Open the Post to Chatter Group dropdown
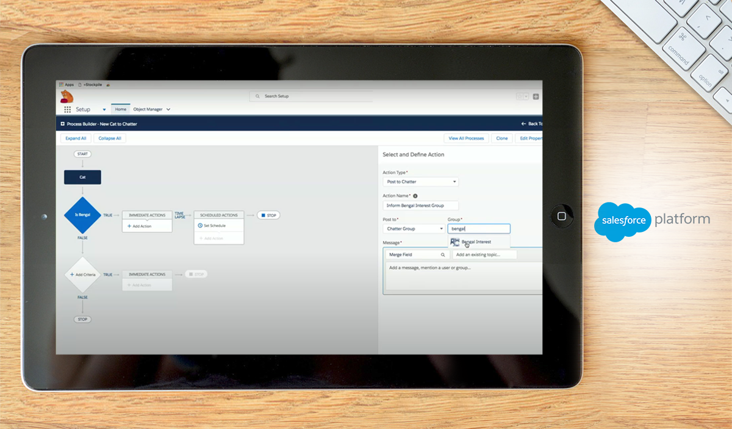 coord(414,229)
